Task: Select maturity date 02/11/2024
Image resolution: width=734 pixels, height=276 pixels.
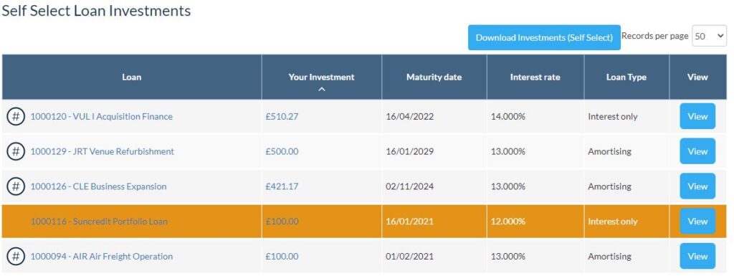Action: (x=409, y=186)
